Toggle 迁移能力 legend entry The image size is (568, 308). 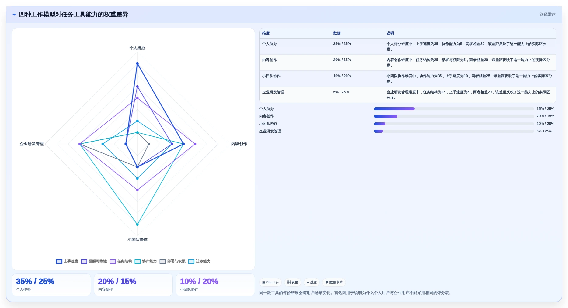click(199, 262)
